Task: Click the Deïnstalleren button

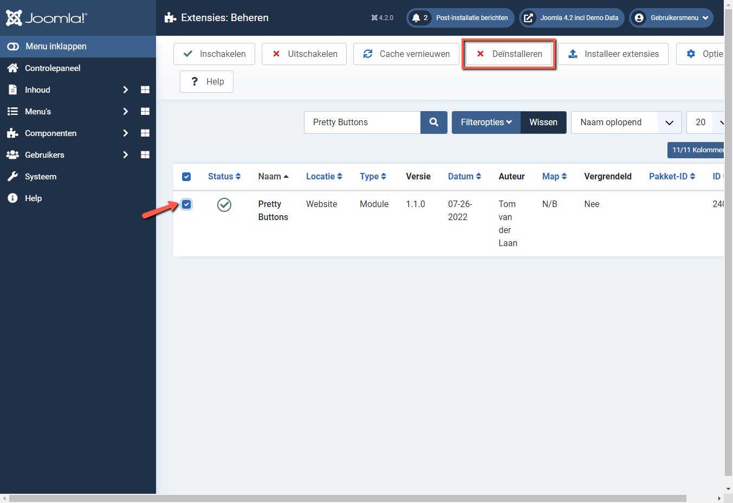Action: point(508,54)
